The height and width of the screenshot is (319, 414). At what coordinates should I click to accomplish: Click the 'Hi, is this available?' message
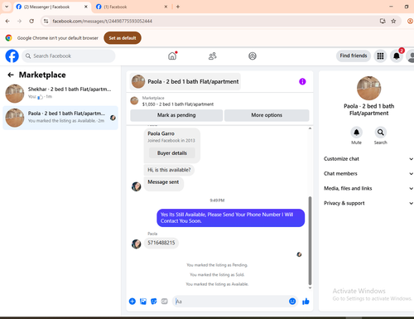169,170
